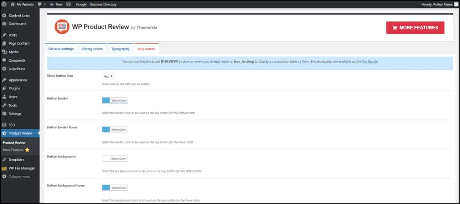Select the Buy button tab
The image size is (460, 204).
(x=146, y=49)
